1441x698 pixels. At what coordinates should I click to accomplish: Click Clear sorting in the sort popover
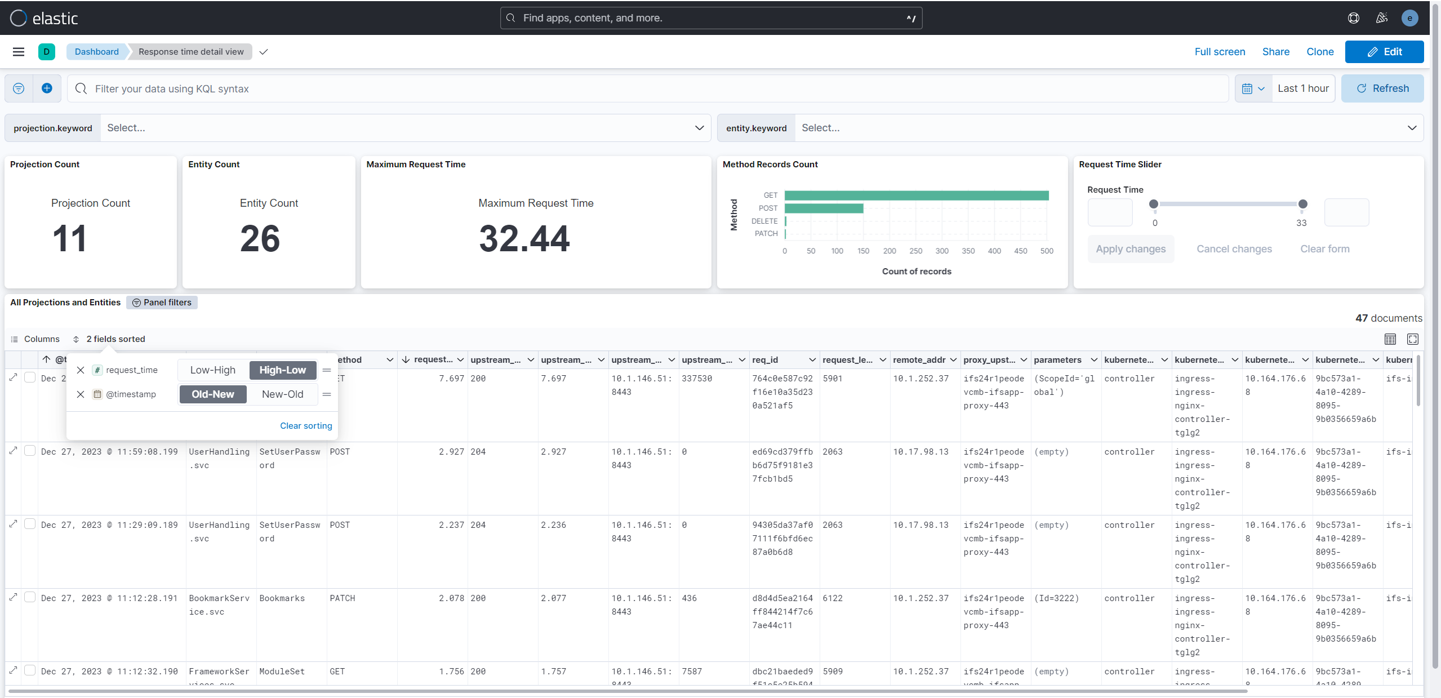(x=305, y=425)
